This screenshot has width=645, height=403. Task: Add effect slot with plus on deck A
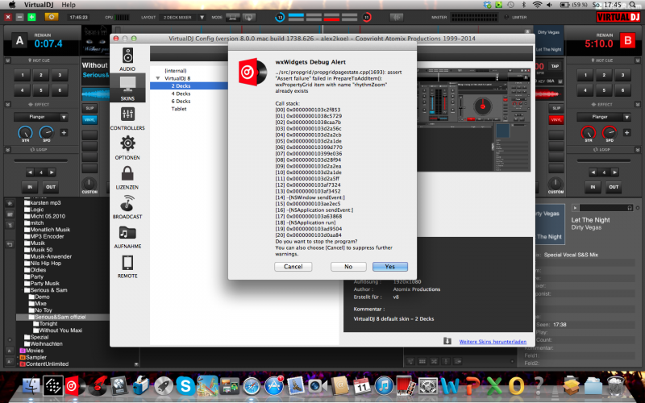(64, 132)
